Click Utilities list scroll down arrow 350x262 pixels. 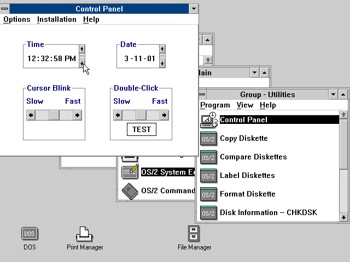pyautogui.click(x=343, y=217)
